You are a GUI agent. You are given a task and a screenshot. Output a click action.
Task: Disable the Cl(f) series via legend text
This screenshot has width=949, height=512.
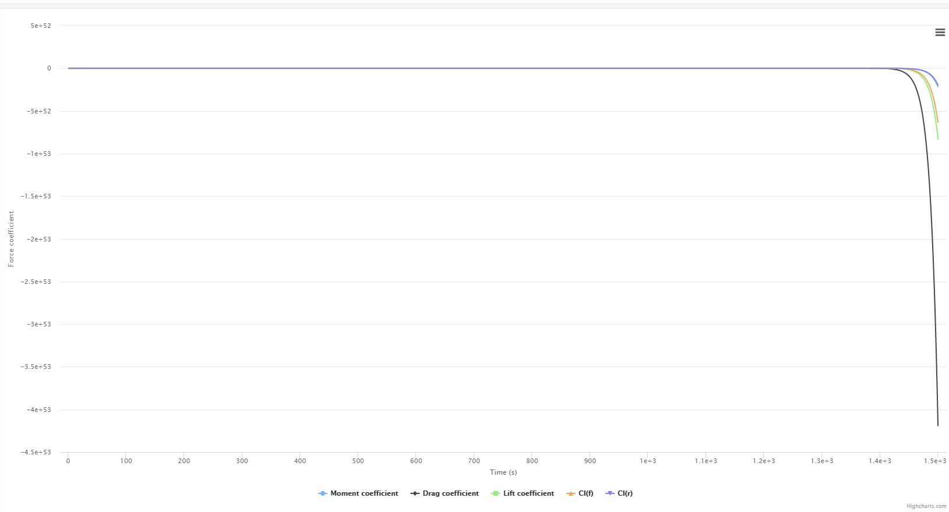(x=585, y=493)
